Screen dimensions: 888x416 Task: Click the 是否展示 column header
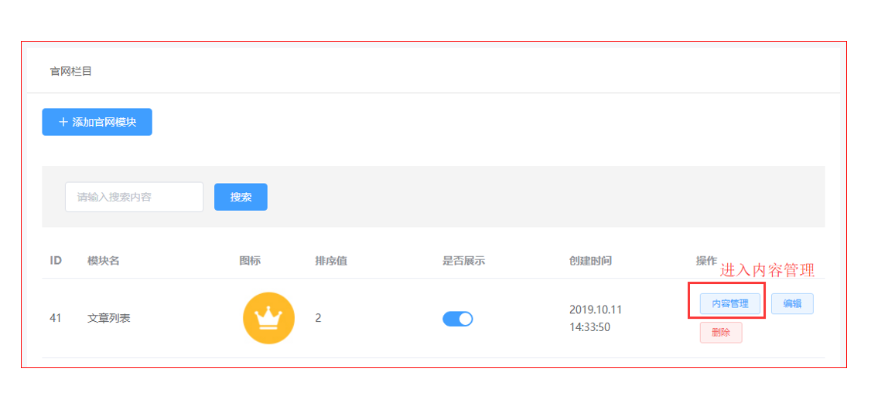pyautogui.click(x=464, y=261)
